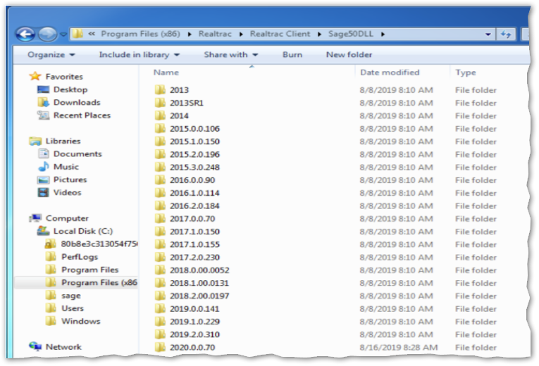Sort by the Type column header

click(466, 72)
